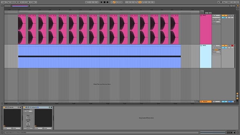240x135 pixels.
Task: Toggle the Mixer section show button
Action: 237,98
